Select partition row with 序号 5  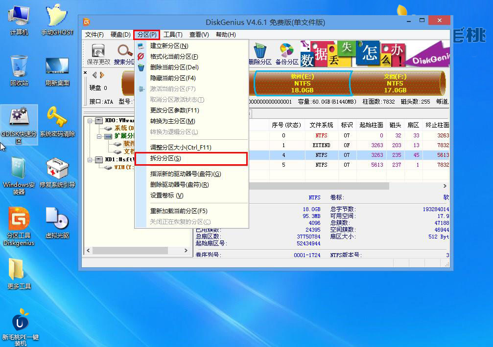(x=349, y=165)
